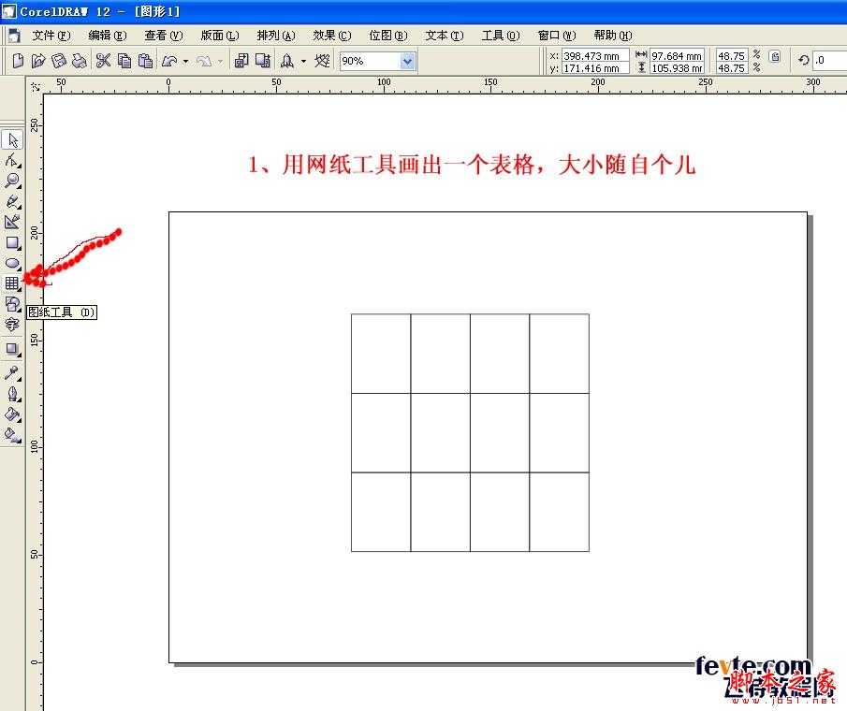847x711 pixels.
Task: Select the drawn grid table on the page
Action: point(470,432)
